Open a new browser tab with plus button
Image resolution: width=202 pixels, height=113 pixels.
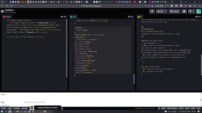tap(172, 2)
